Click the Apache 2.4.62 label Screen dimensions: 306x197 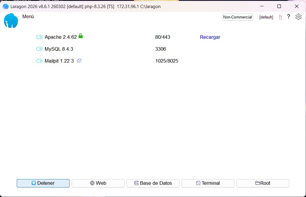(x=61, y=37)
